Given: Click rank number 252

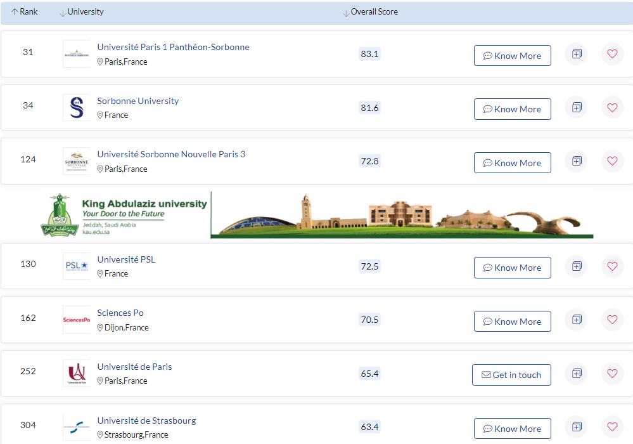Looking at the screenshot, I should 28,371.
